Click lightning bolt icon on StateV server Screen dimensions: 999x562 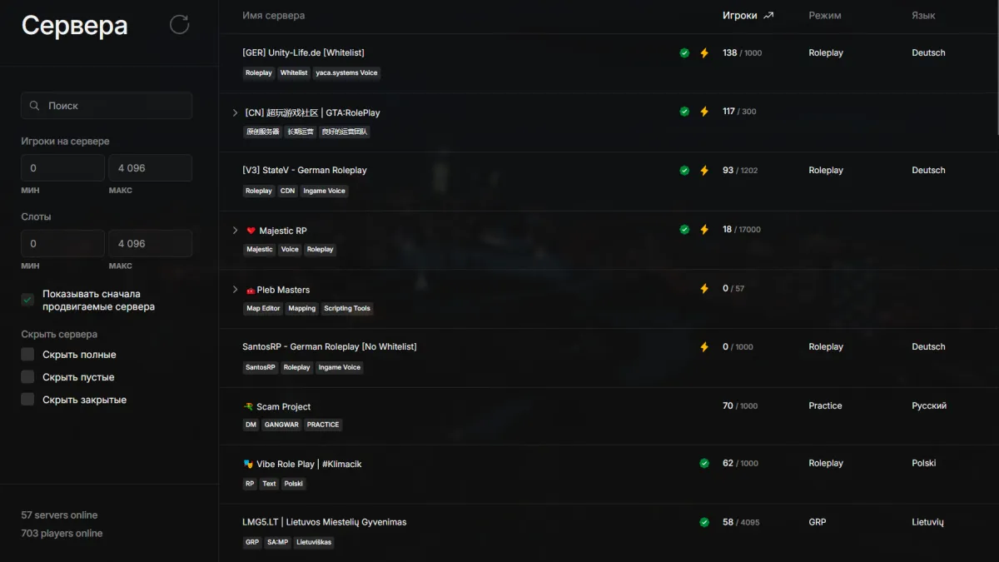click(x=704, y=171)
